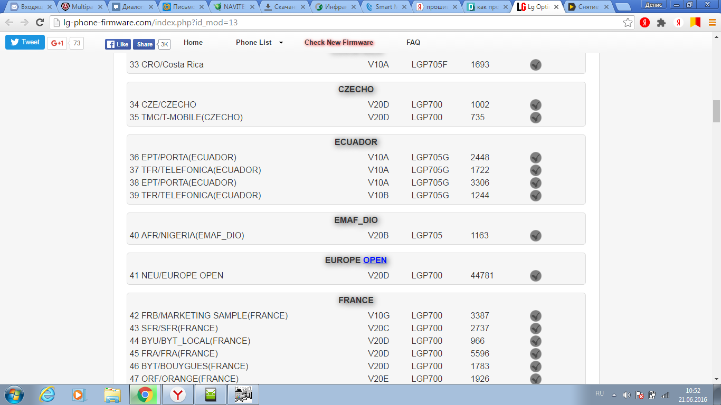This screenshot has height=405, width=721.
Task: Click the LGP705F model cell
Action: click(429, 64)
